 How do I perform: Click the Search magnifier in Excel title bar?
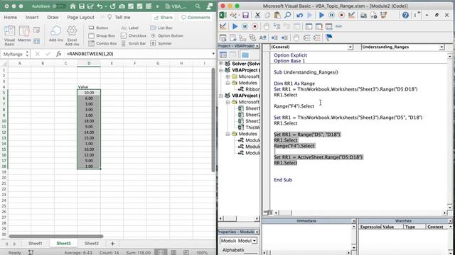(198, 6)
